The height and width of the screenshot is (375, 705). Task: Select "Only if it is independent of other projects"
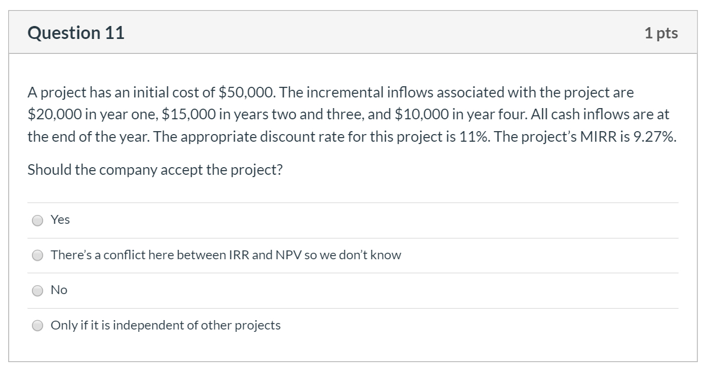tap(38, 325)
